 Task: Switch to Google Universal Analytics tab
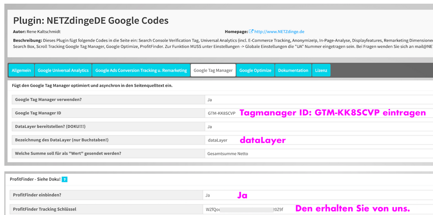tap(63, 70)
